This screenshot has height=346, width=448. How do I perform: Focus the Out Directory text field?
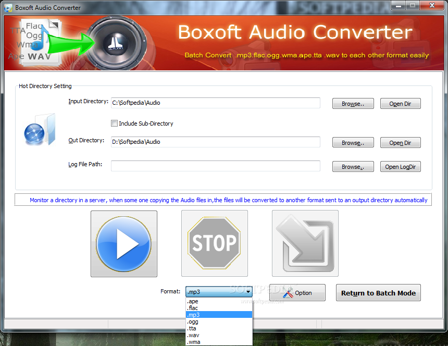tap(216, 142)
